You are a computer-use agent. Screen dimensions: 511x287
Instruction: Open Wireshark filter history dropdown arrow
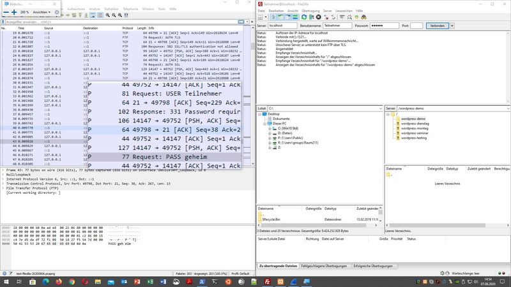(x=247, y=22)
